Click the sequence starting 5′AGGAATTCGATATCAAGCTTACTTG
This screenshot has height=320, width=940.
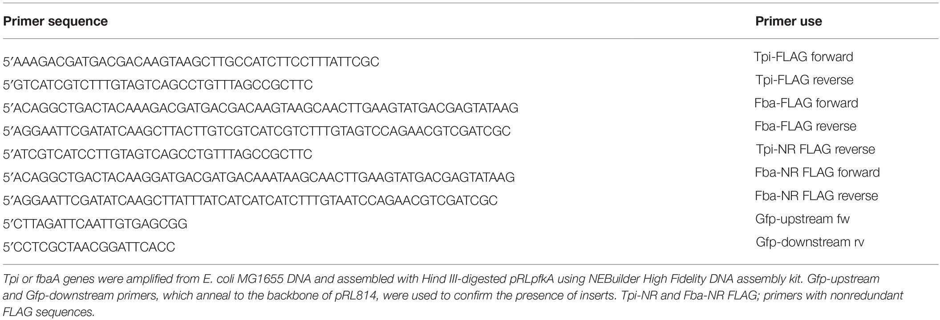pos(257,131)
